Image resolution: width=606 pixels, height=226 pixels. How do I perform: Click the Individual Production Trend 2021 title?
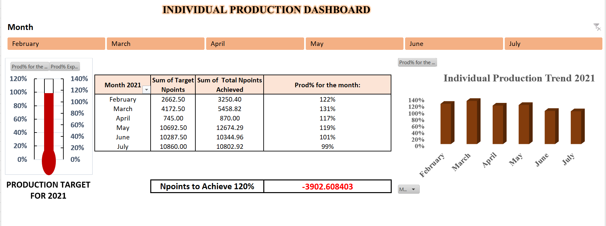519,78
